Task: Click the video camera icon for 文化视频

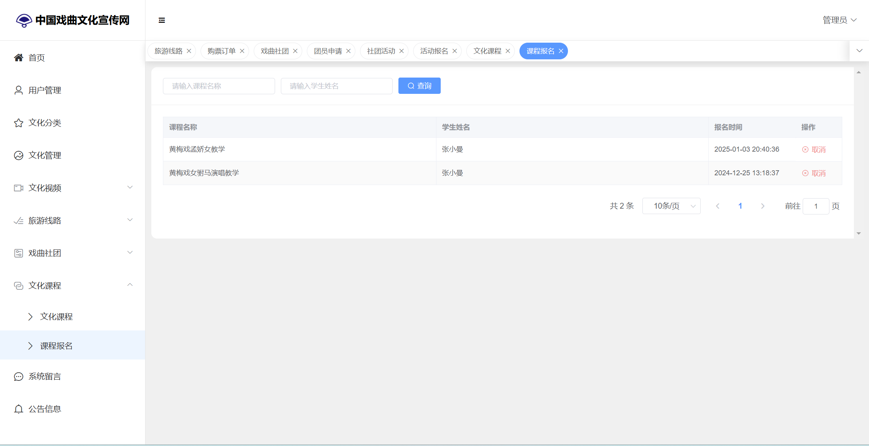Action: (19, 188)
